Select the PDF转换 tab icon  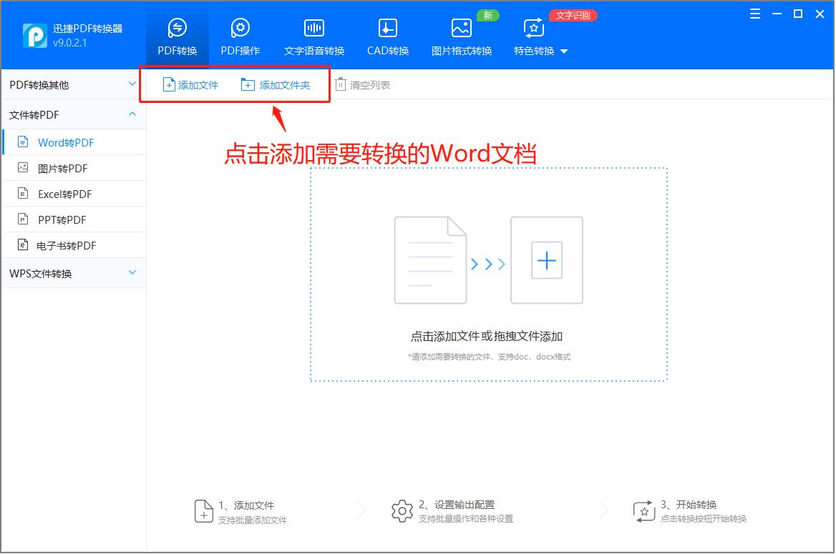click(177, 27)
